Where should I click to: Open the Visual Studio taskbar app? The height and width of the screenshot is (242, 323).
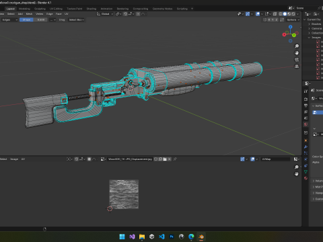132,237
